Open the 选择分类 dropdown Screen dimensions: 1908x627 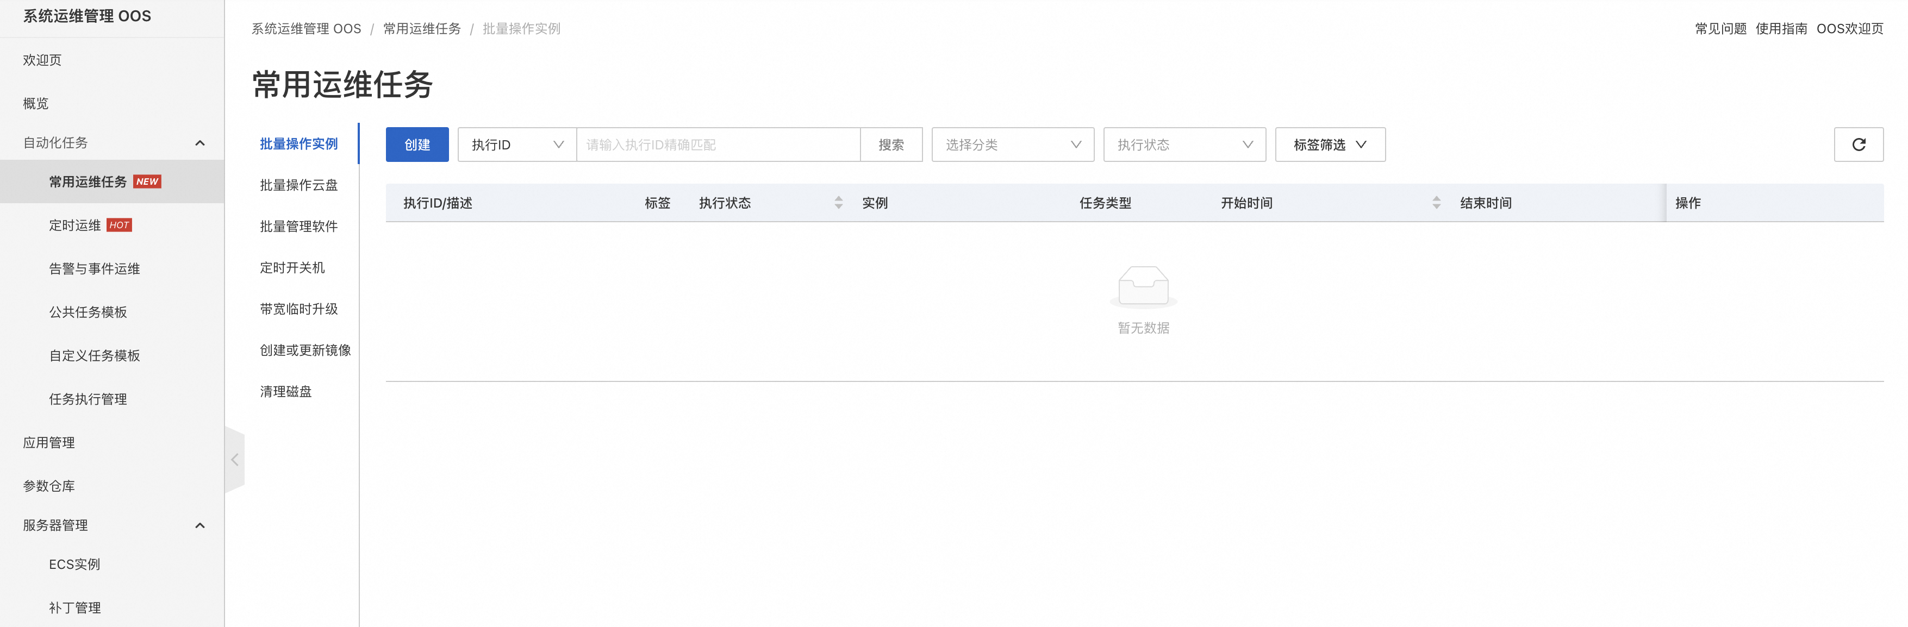1013,145
